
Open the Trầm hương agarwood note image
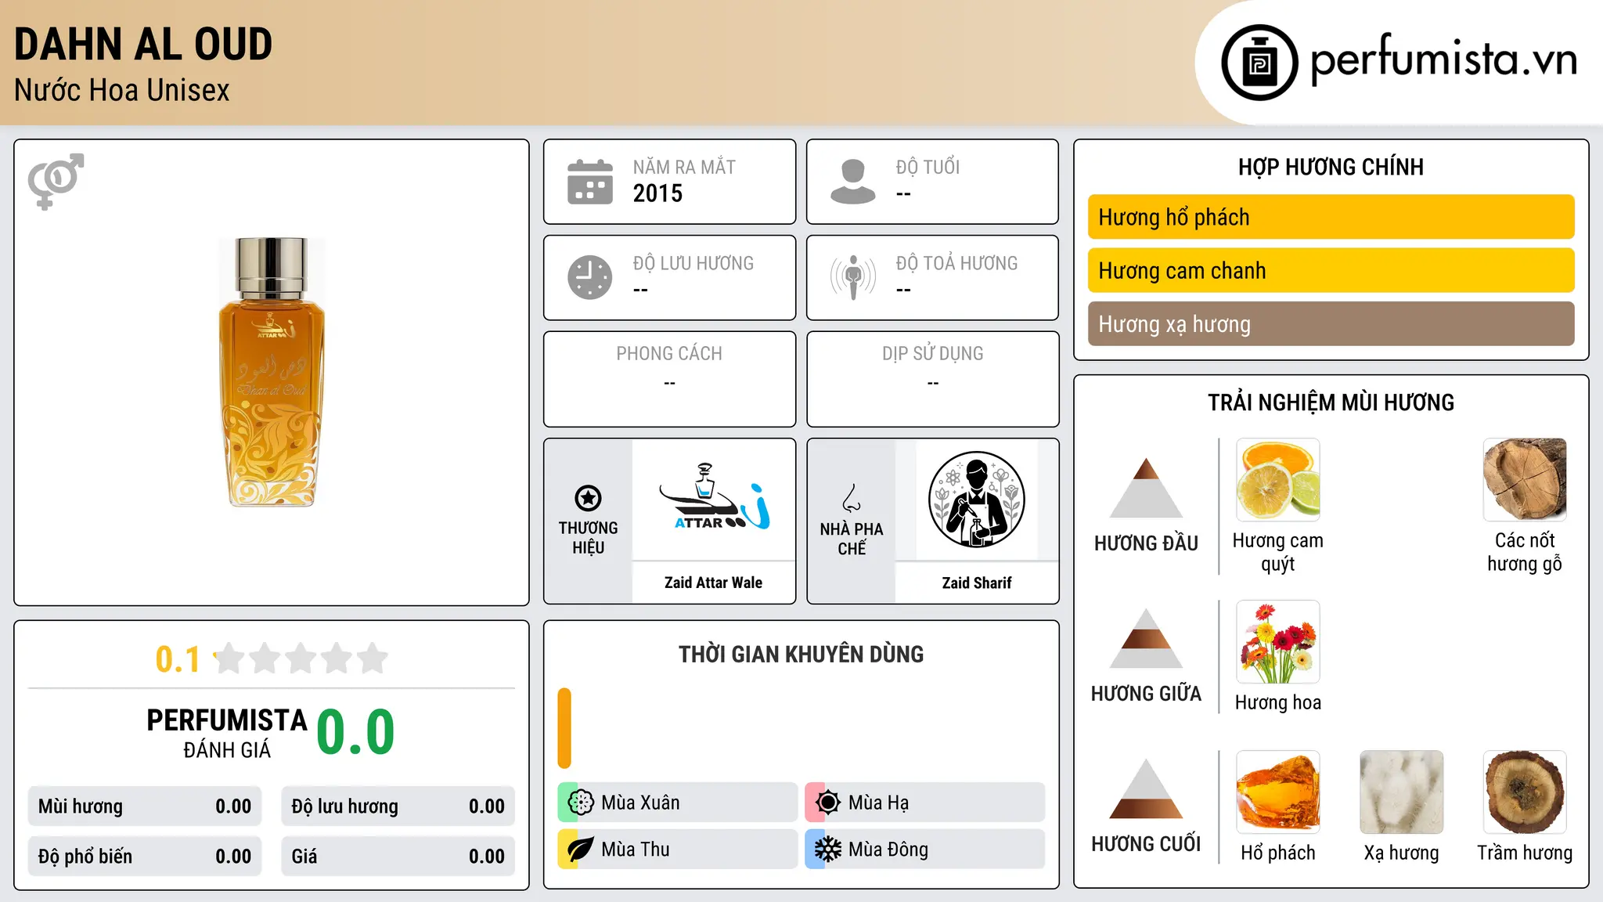pos(1525,792)
